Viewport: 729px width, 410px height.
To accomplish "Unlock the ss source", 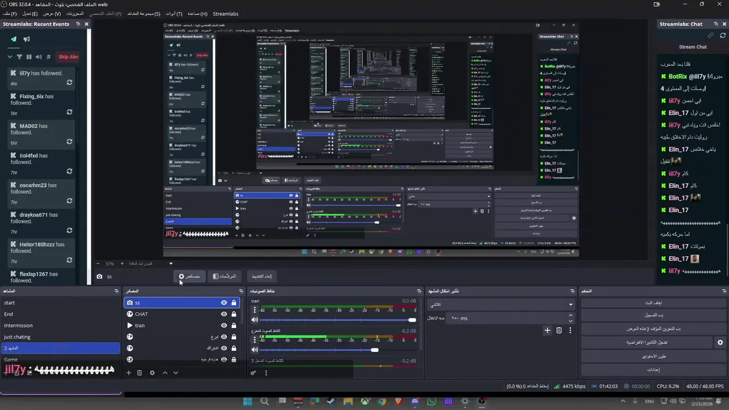I will pyautogui.click(x=234, y=303).
